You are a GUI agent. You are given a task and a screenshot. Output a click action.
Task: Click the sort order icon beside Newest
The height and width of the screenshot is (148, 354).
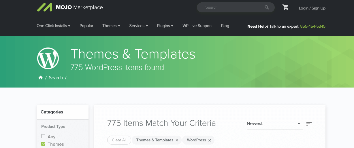coord(309,124)
